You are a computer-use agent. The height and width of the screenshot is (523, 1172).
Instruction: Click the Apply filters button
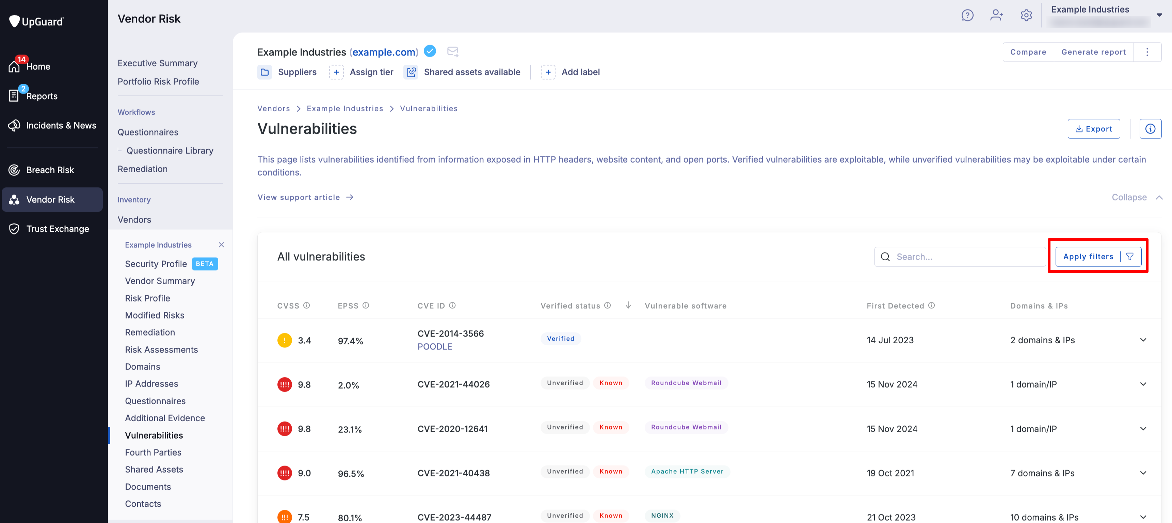click(1098, 257)
